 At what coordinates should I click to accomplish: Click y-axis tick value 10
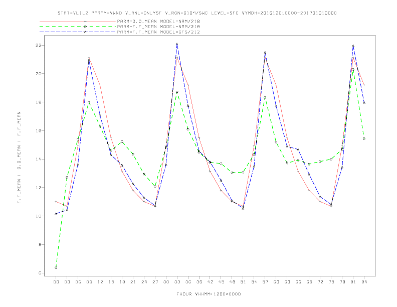pos(39,216)
